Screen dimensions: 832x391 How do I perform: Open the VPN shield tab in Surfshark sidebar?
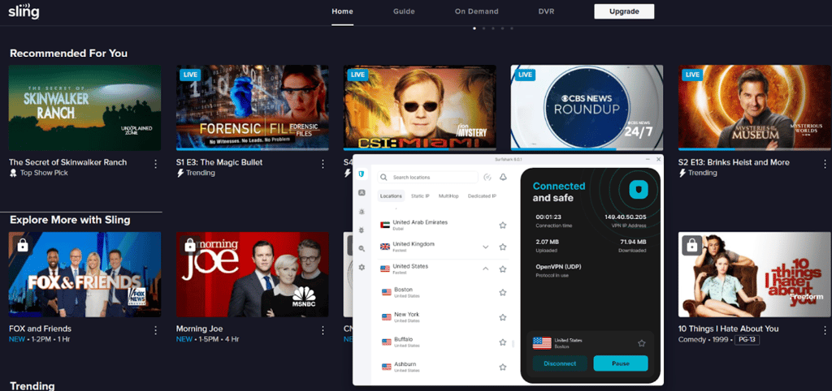pos(362,174)
